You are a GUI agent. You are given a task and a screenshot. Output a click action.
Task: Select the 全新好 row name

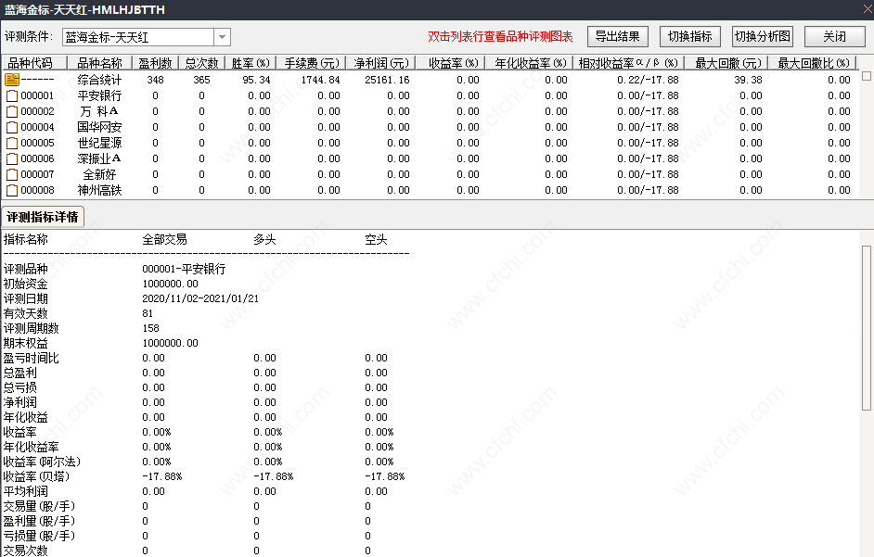(x=99, y=174)
